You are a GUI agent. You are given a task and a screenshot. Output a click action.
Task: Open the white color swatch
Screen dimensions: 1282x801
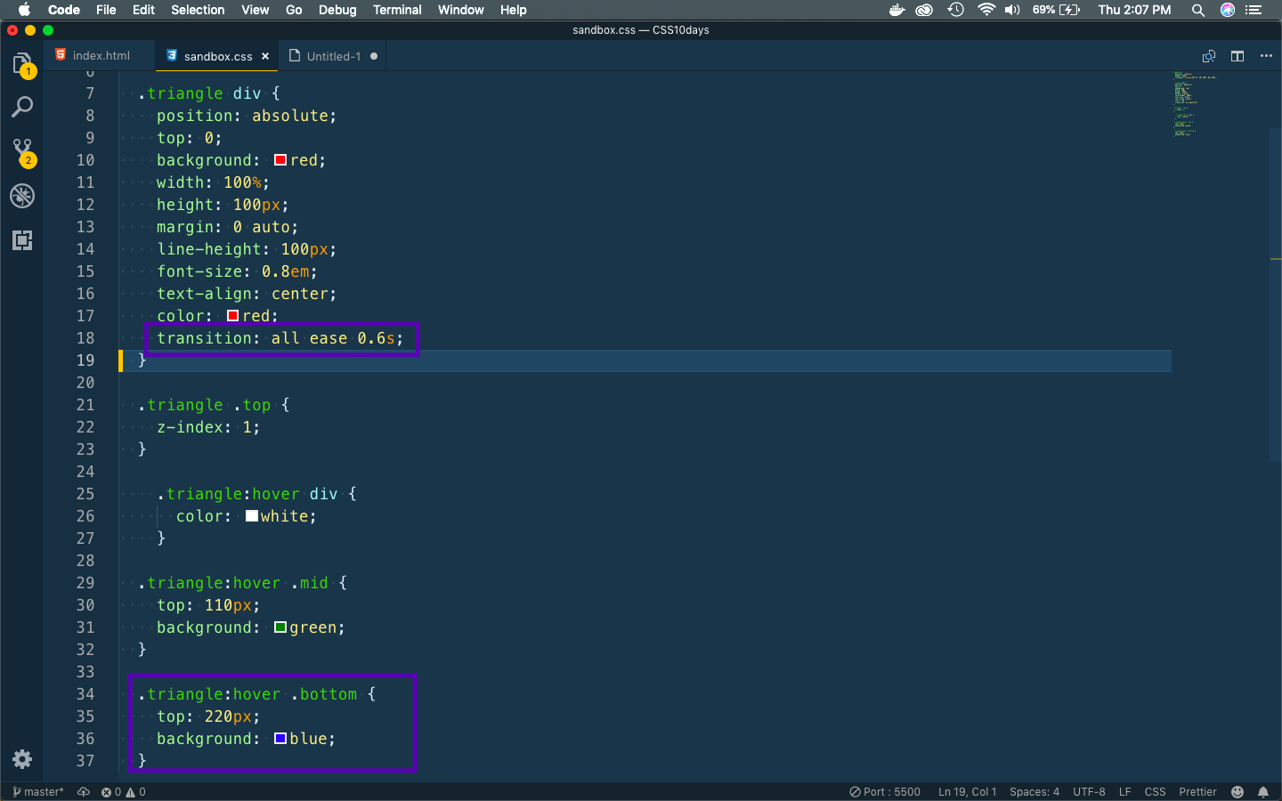[x=252, y=516]
